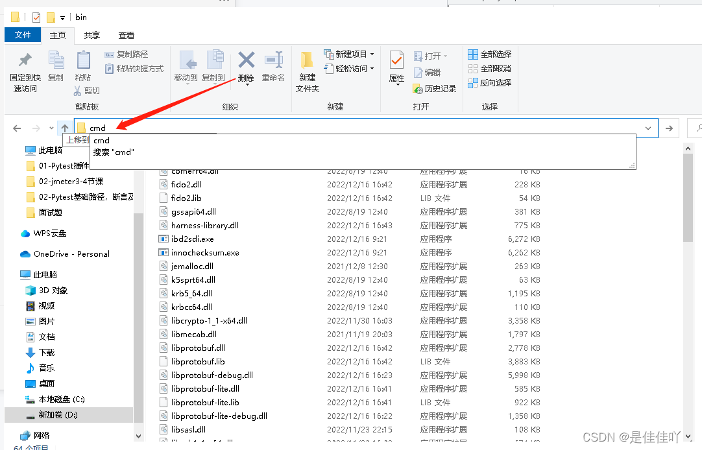Click Select all in ribbon
Image resolution: width=702 pixels, height=450 pixels.
coord(489,54)
